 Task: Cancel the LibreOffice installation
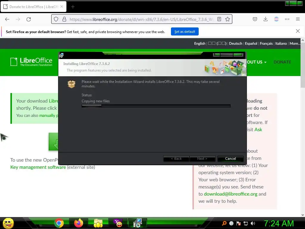pyautogui.click(x=230, y=159)
